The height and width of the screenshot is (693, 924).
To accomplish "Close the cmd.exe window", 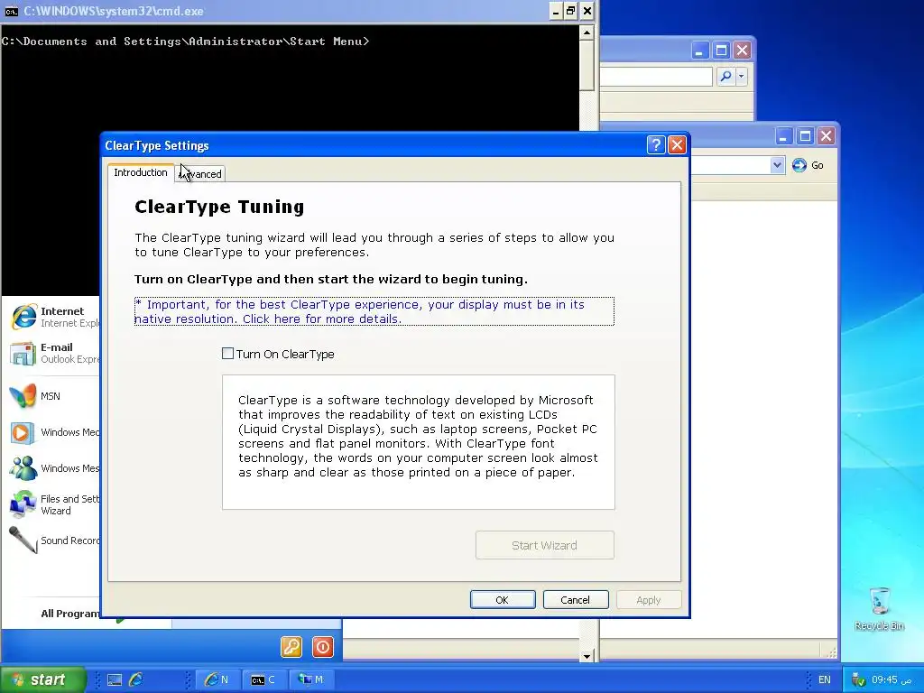I will click(587, 11).
